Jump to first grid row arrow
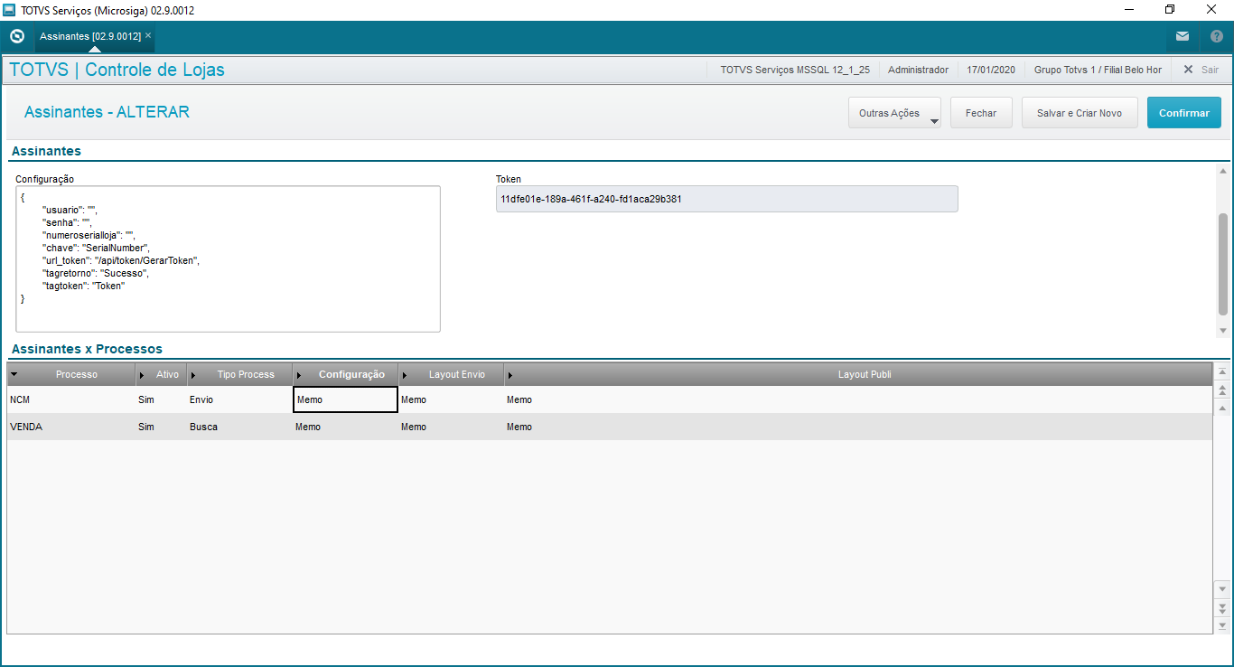 pyautogui.click(x=1222, y=371)
